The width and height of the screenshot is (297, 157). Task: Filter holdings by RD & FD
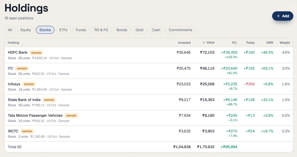click(x=101, y=30)
